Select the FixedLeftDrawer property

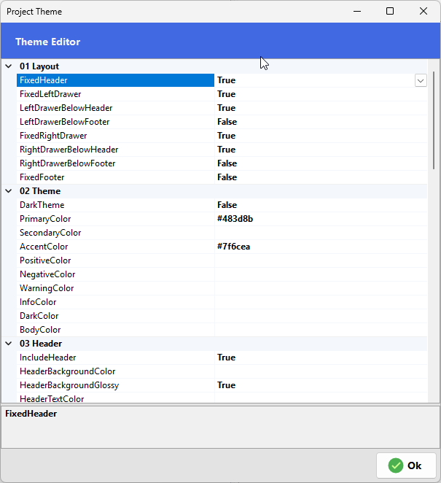coord(115,94)
